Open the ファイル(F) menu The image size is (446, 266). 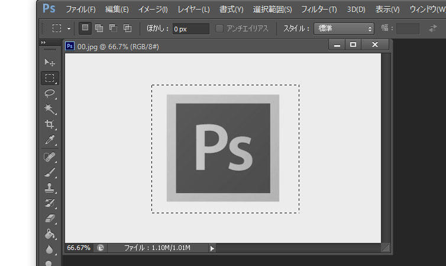[x=81, y=9]
